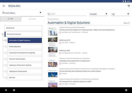Tap the Key components document thumbnail
The width and height of the screenshot is (132, 93).
(x=53, y=83)
